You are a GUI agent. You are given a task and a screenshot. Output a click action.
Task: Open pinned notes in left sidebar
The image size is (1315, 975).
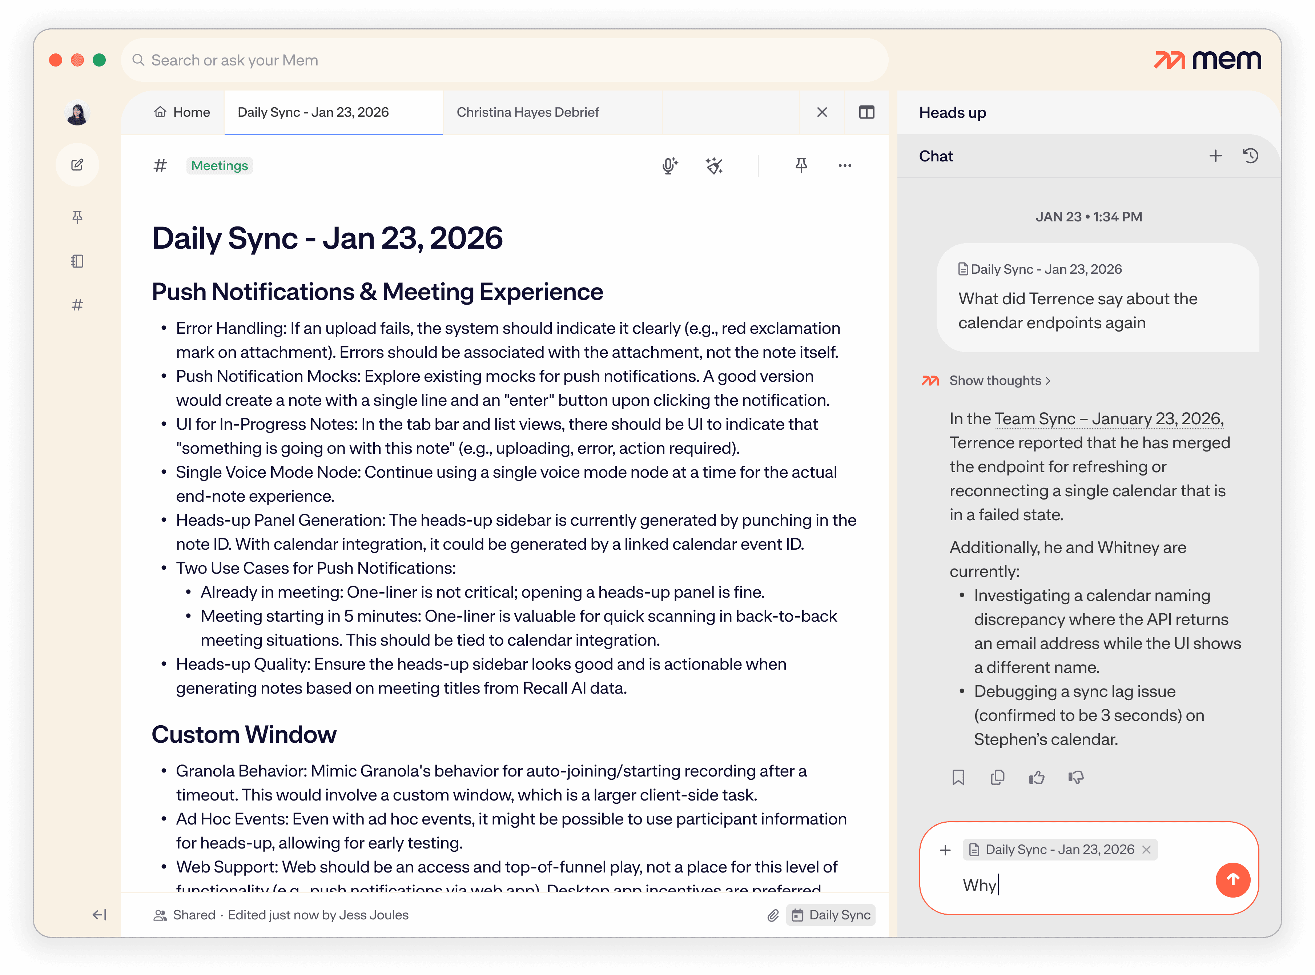(x=77, y=217)
